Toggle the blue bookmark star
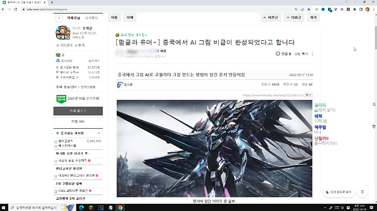This screenshot has height=211, width=377. pyautogui.click(x=309, y=9)
